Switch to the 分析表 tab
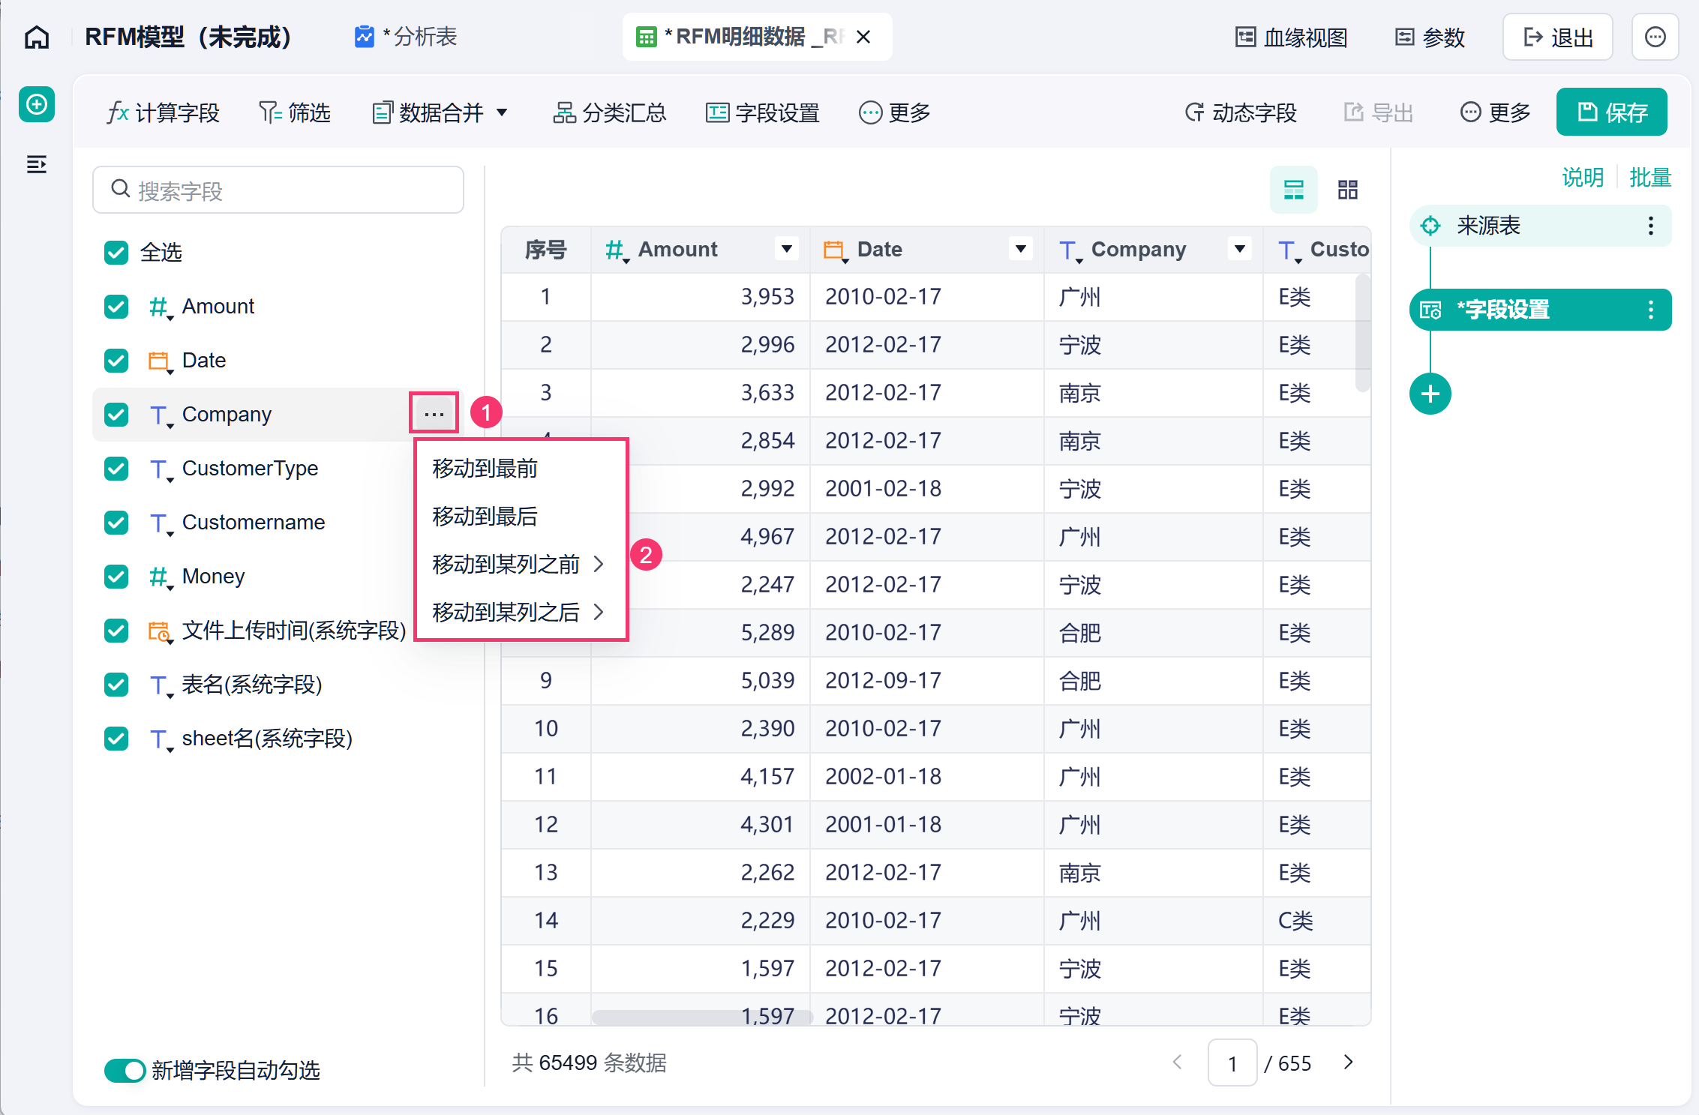The height and width of the screenshot is (1115, 1699). (x=406, y=37)
